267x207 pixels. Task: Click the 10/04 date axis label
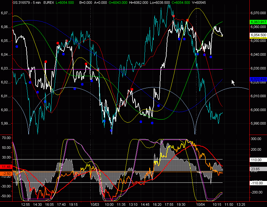[201, 204]
